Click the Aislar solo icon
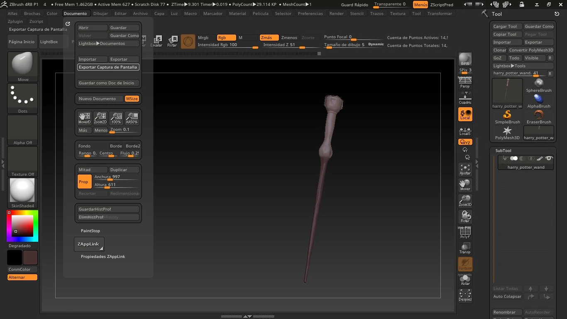Image resolution: width=567 pixels, height=319 pixels. (465, 280)
